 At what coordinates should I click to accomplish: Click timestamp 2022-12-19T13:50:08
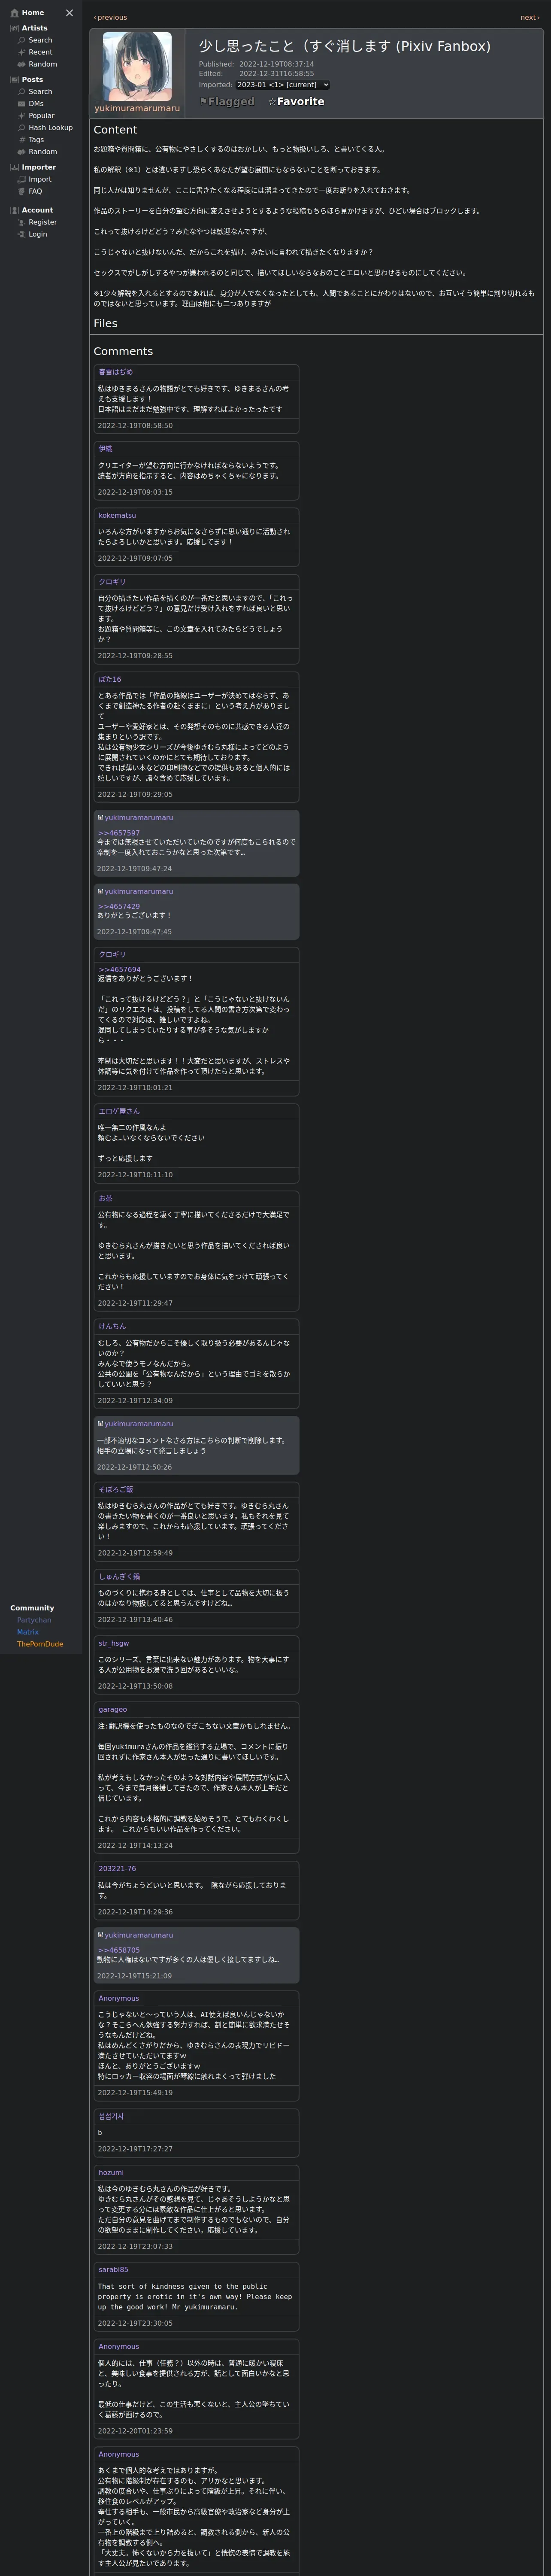click(x=135, y=1686)
